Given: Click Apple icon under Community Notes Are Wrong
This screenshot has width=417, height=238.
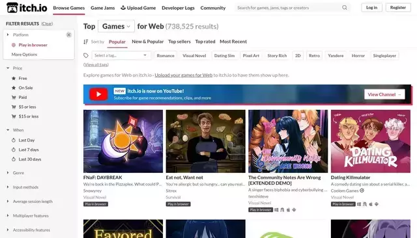Looking at the screenshot, I should (x=288, y=209).
